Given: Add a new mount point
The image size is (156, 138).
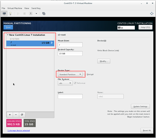Looking at the screenshot, I should point(10,115).
